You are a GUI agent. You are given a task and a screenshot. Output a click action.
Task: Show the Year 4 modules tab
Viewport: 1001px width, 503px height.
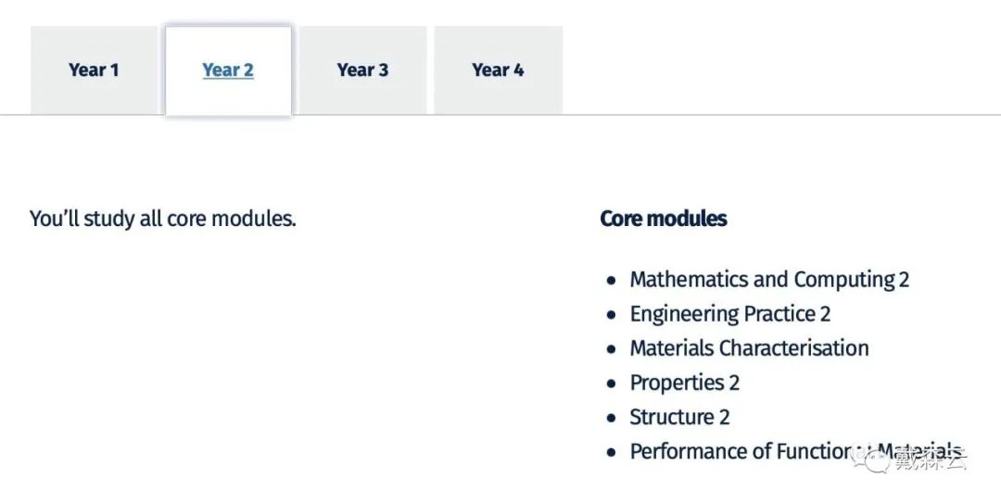click(x=498, y=70)
